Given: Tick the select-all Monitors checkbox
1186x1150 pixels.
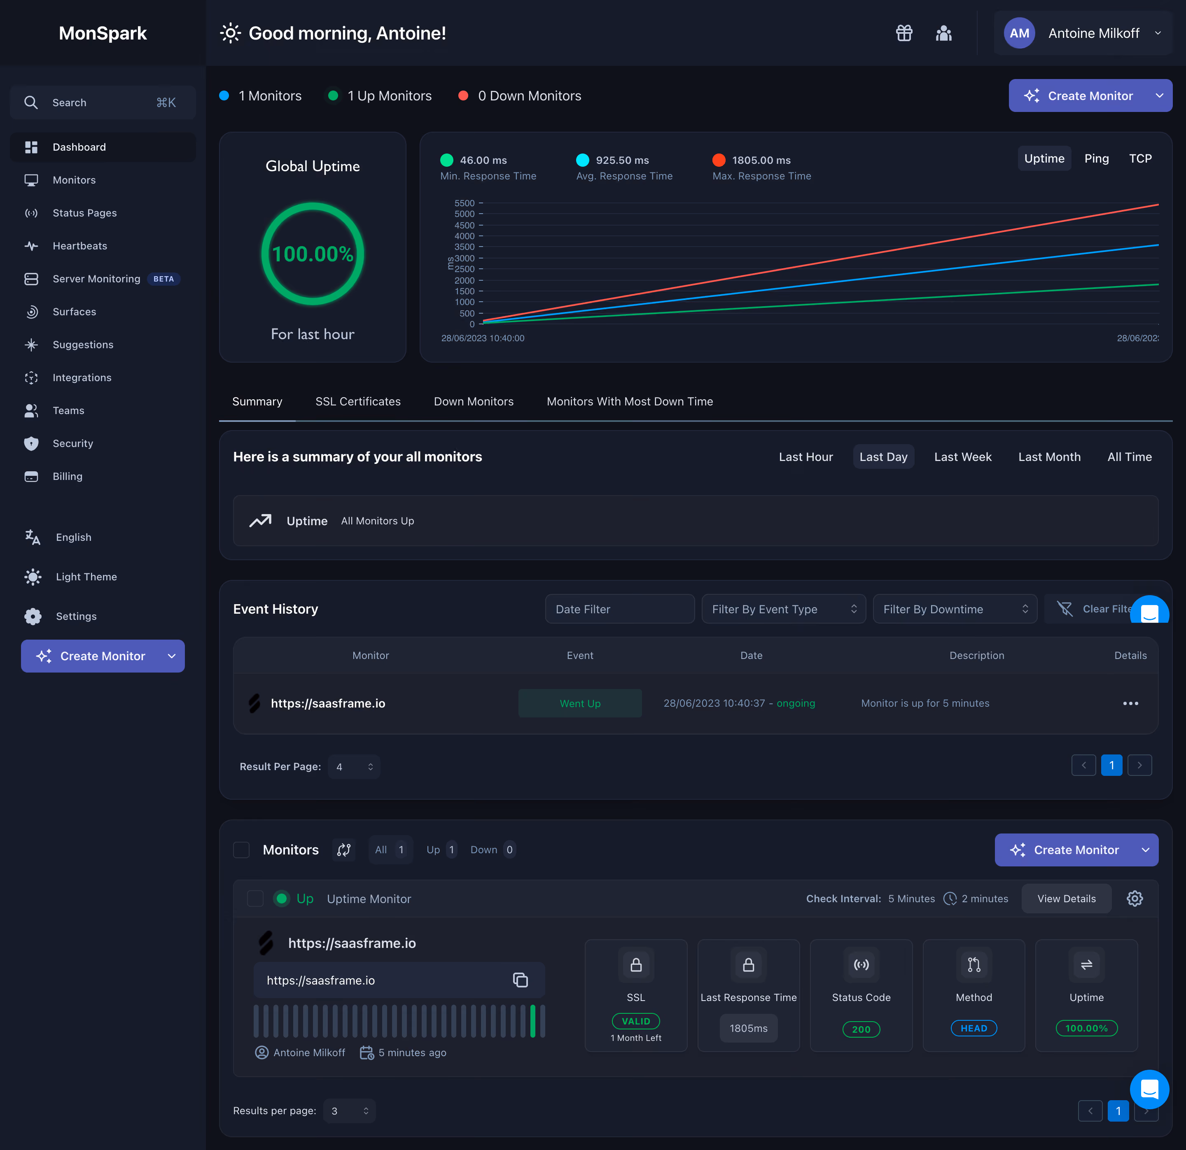Looking at the screenshot, I should click(241, 850).
